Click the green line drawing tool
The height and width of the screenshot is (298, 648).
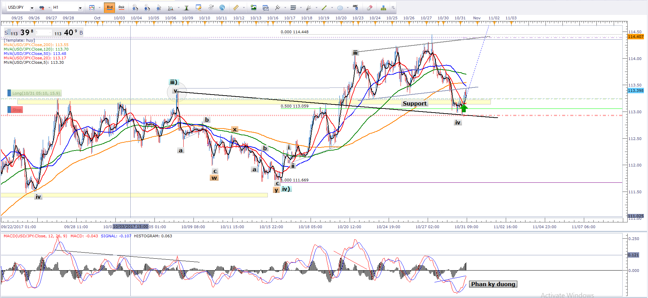(324, 7)
